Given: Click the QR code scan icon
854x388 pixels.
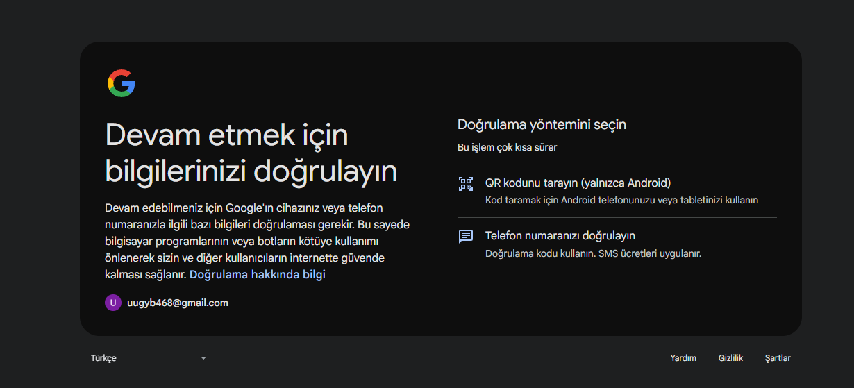Looking at the screenshot, I should (465, 184).
